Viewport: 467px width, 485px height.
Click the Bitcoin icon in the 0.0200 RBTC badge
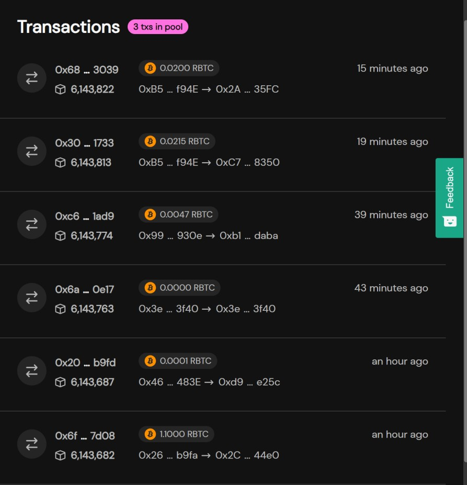[152, 68]
